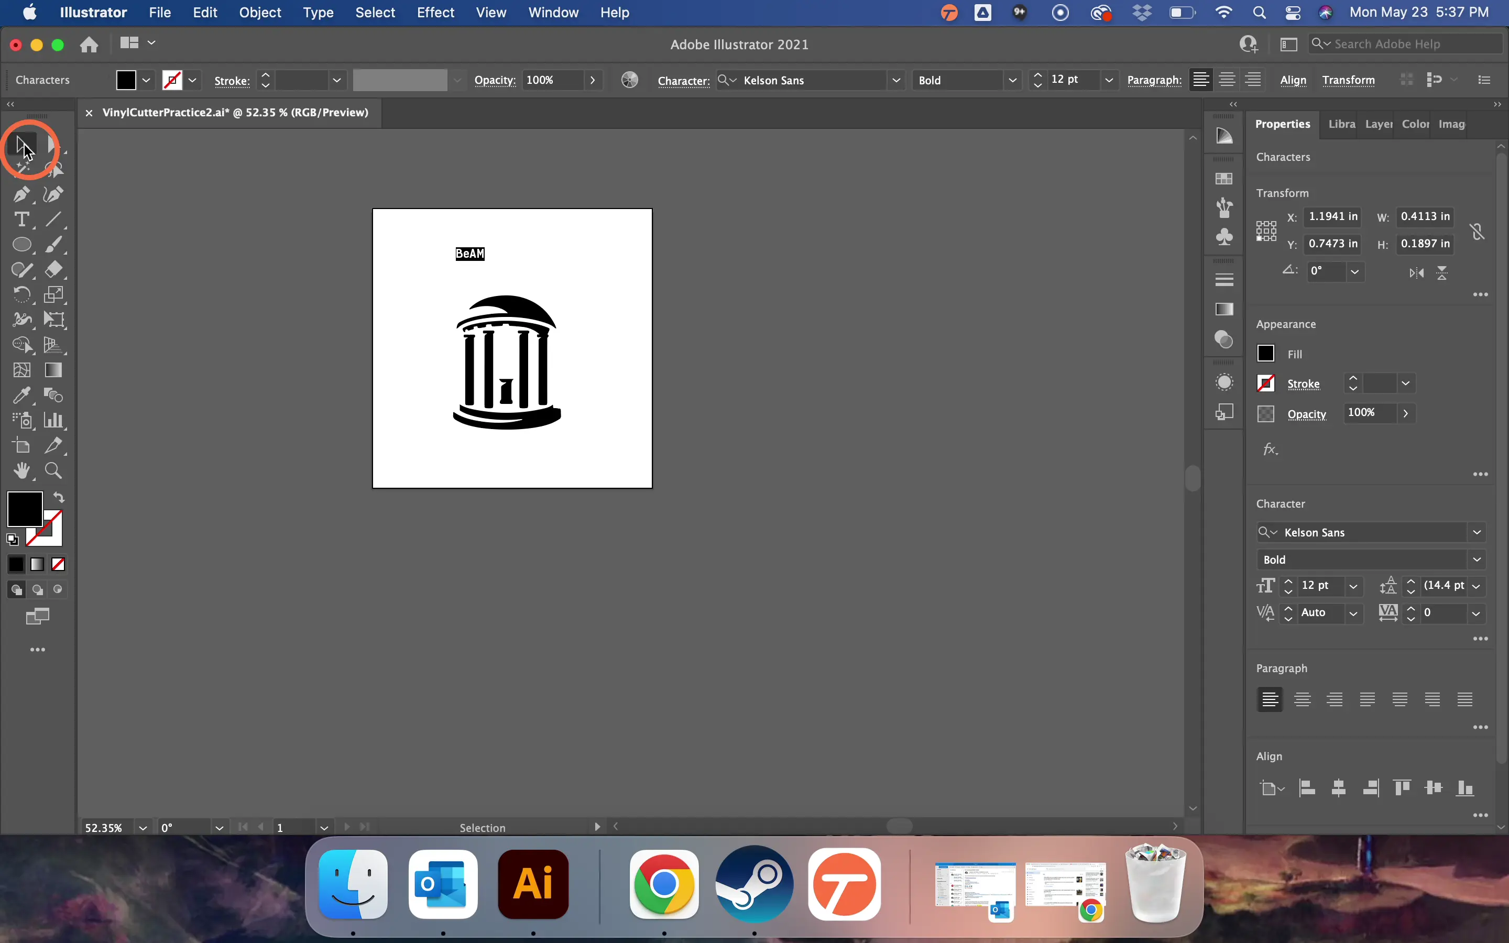Align text center in Paragraph panel
The width and height of the screenshot is (1509, 943).
pyautogui.click(x=1303, y=700)
